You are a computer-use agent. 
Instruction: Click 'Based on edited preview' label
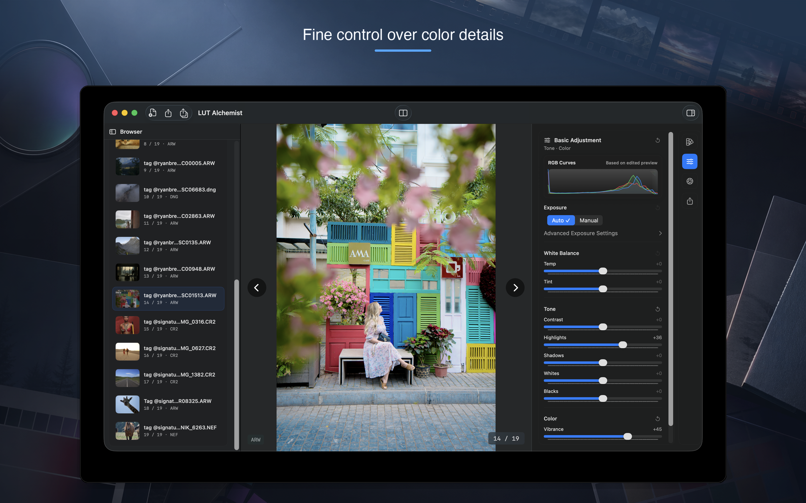coord(631,163)
